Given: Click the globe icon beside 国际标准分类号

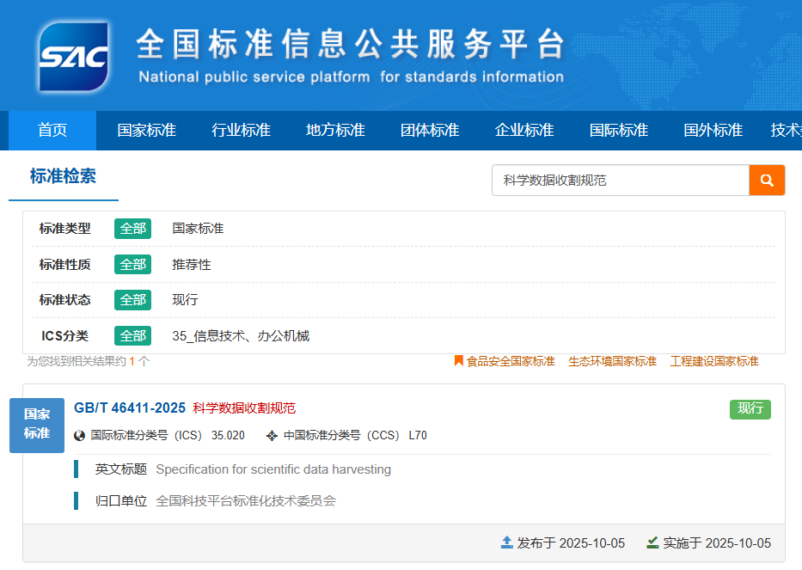Looking at the screenshot, I should tap(80, 436).
